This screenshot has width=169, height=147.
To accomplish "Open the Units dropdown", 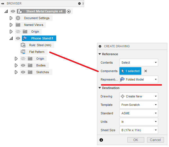I will click(139, 122).
